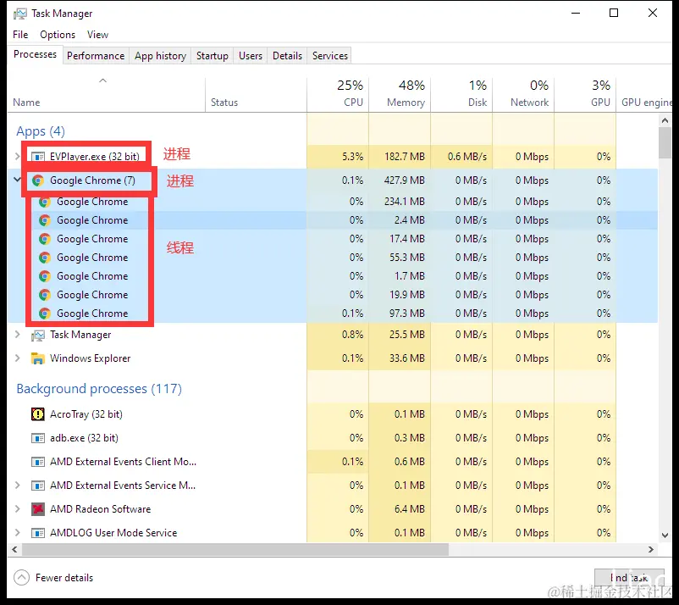This screenshot has height=605, width=679.
Task: Switch to the Startup tab
Action: point(213,56)
